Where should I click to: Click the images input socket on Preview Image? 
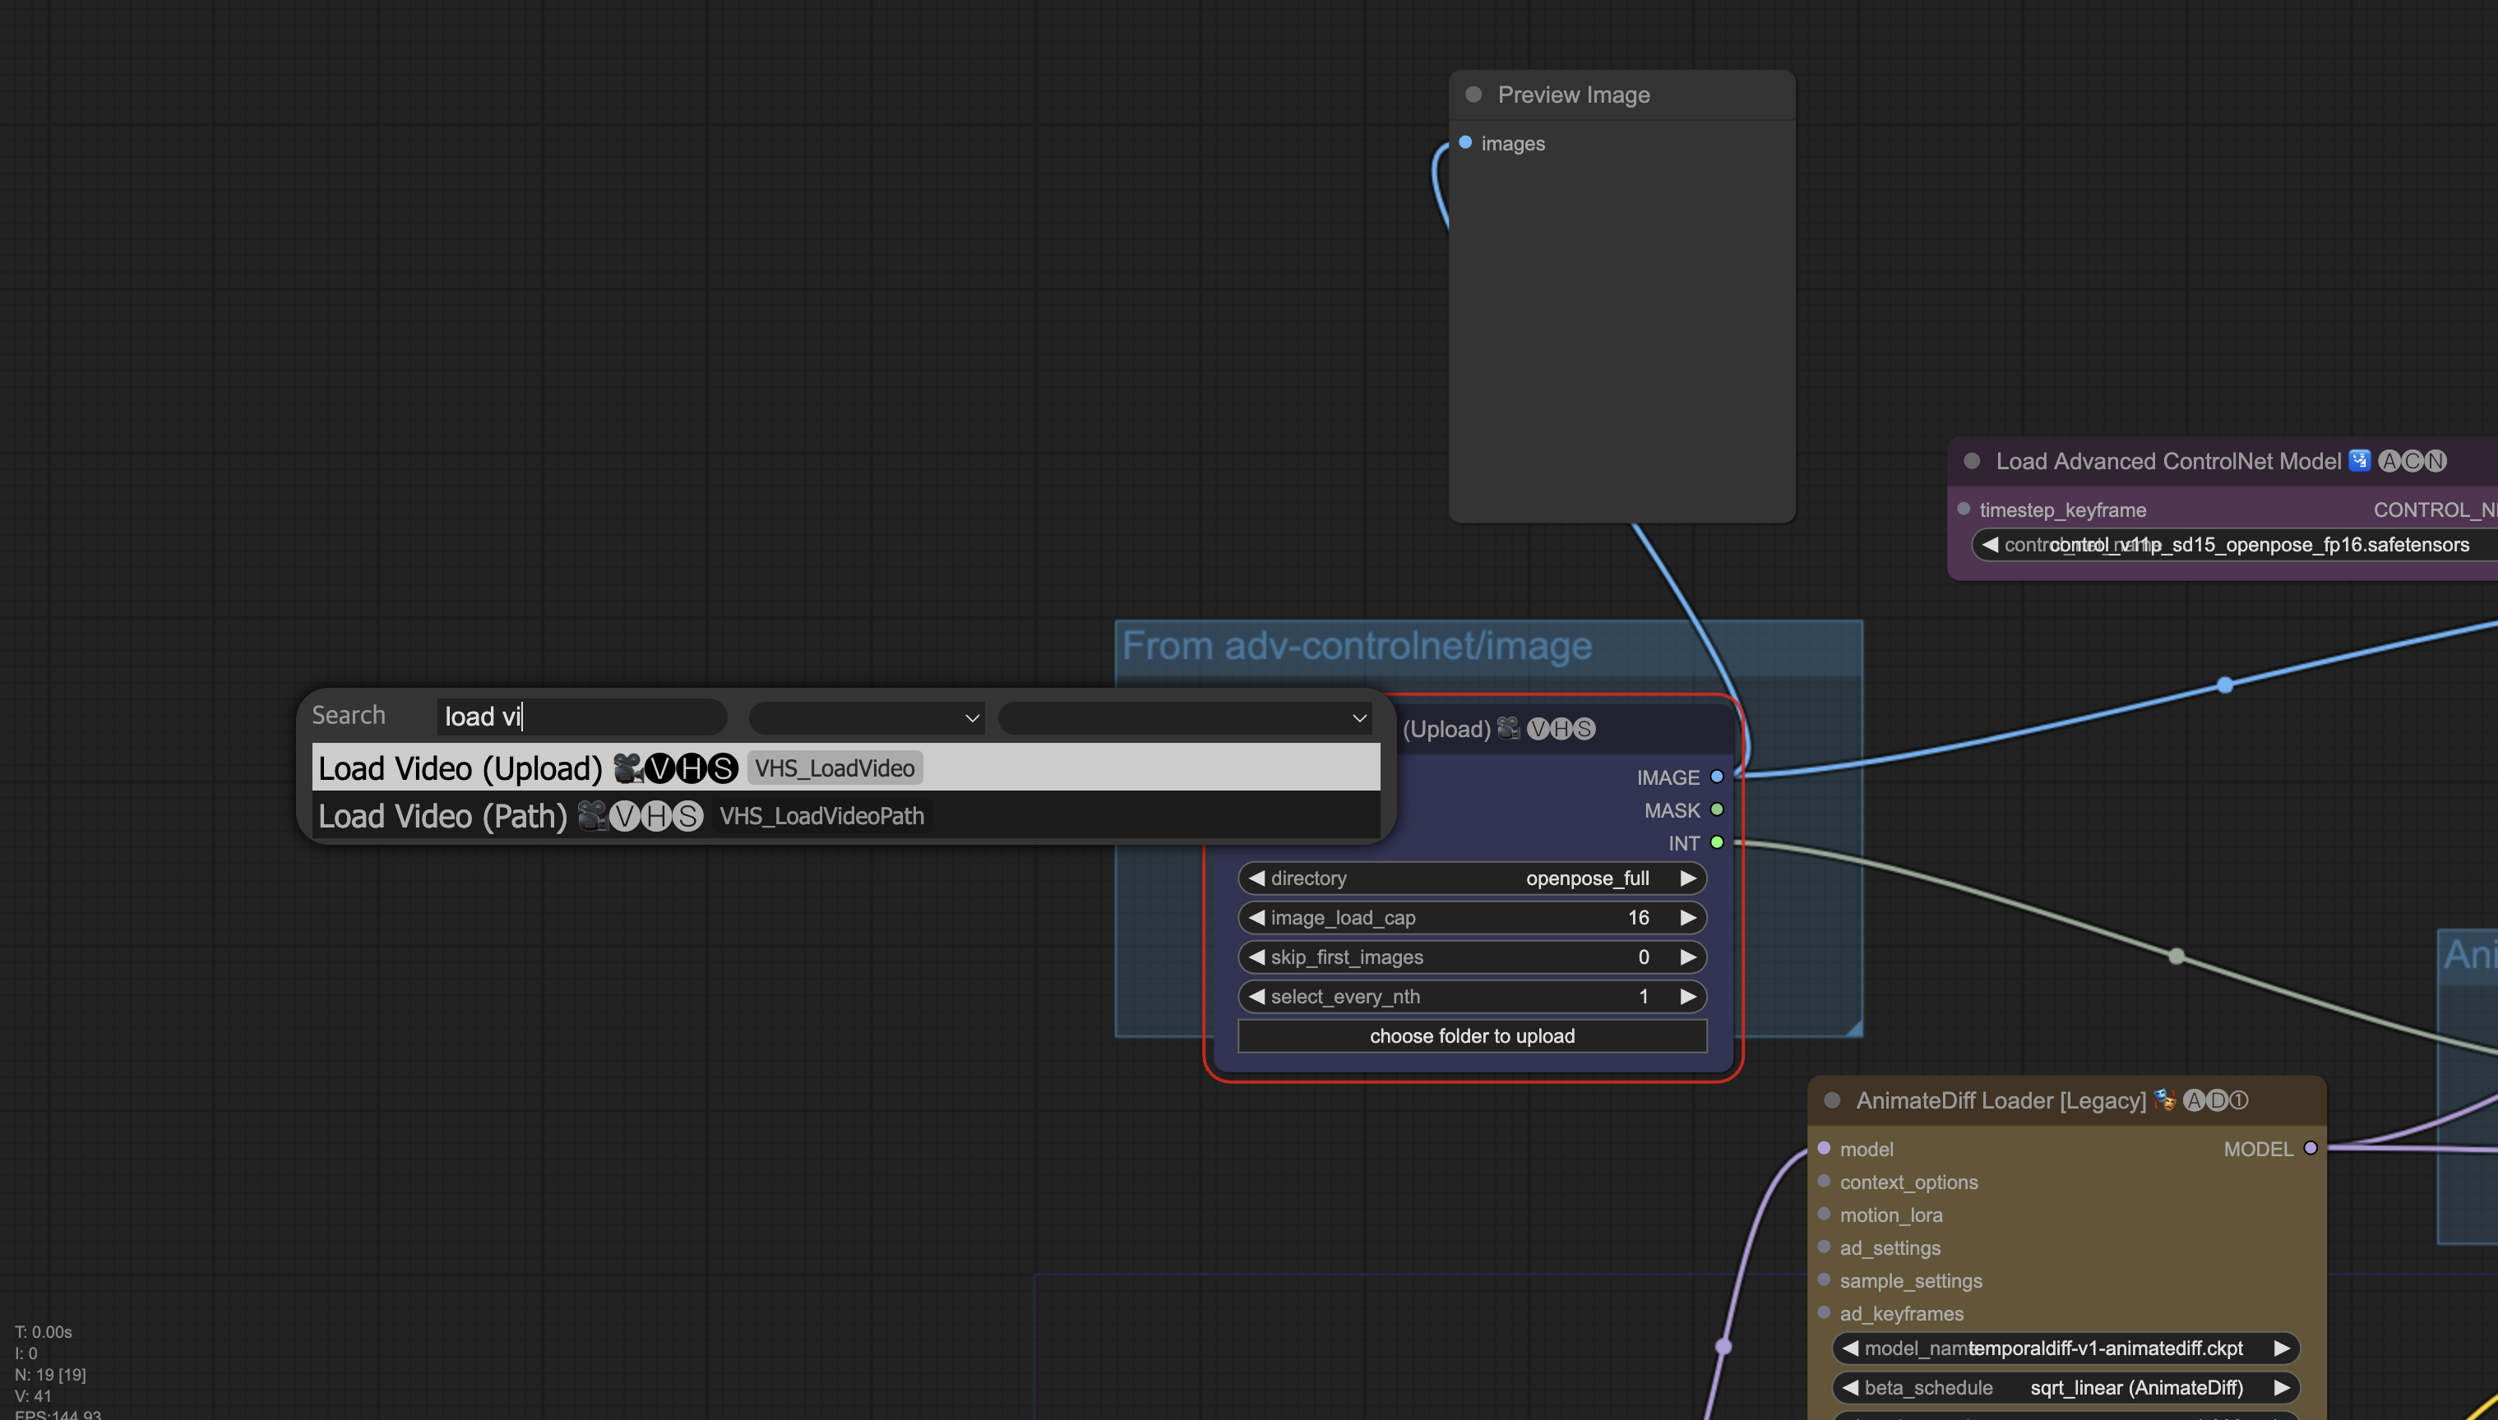pyautogui.click(x=1464, y=142)
